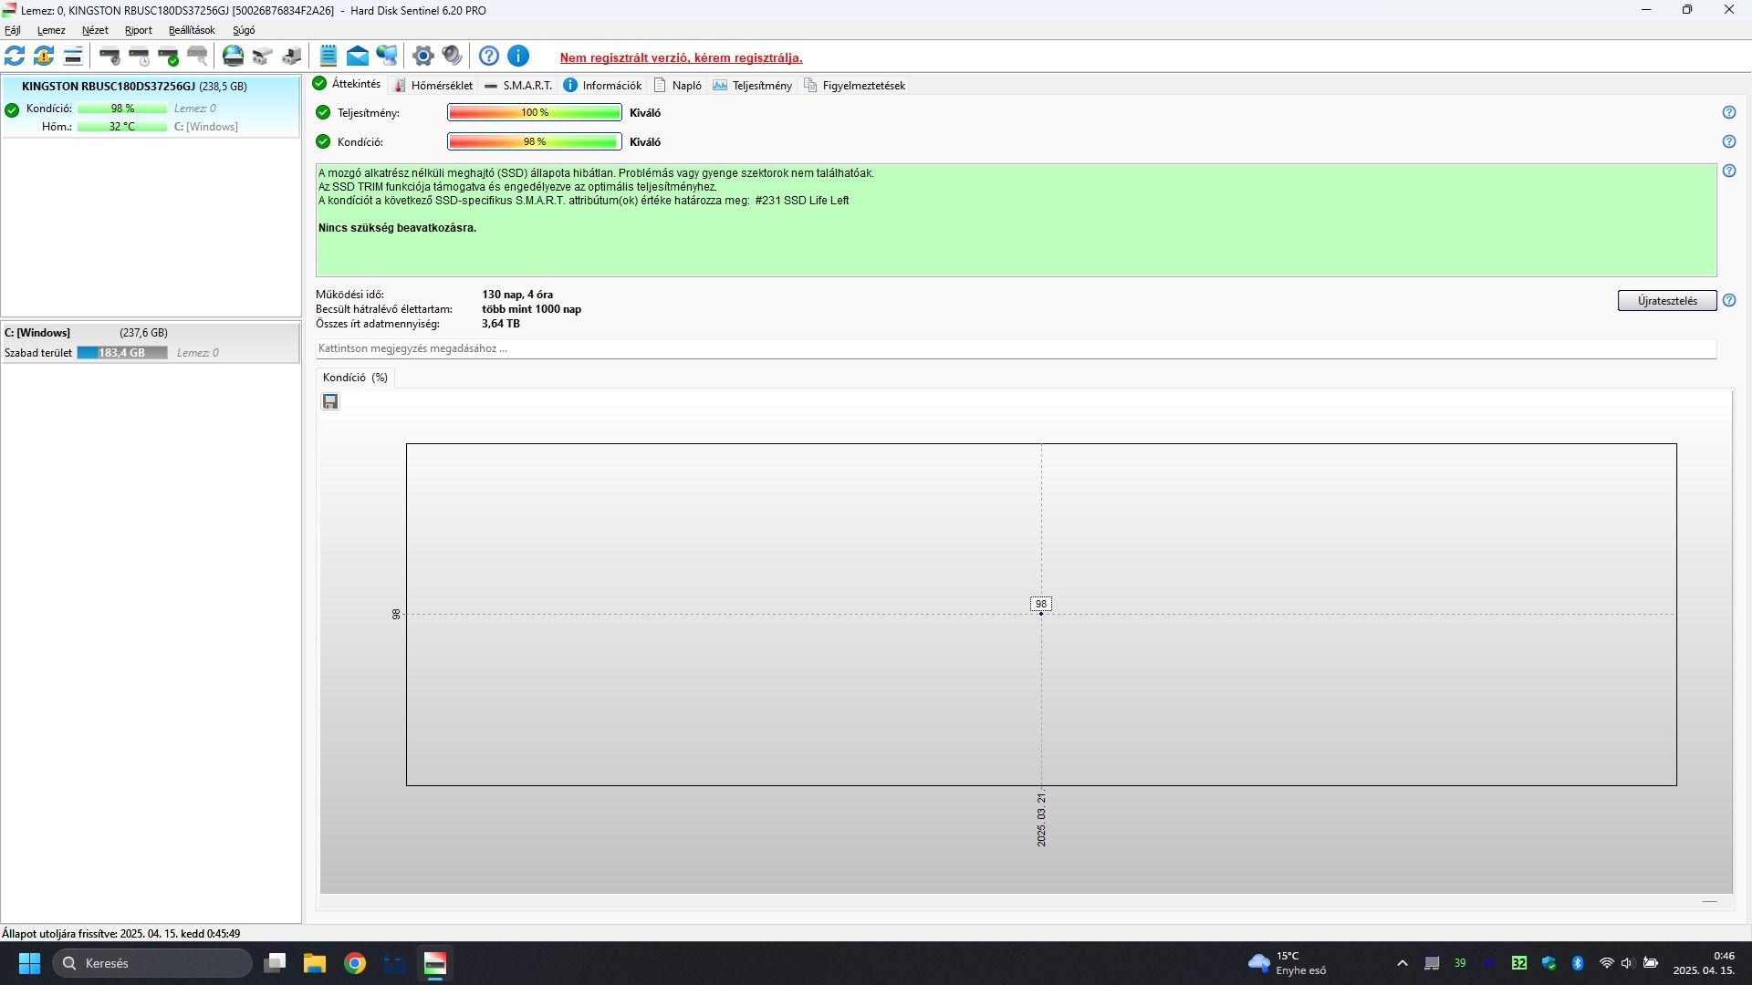Switch to Áttekintés tab
This screenshot has width=1752, height=985.
click(348, 84)
